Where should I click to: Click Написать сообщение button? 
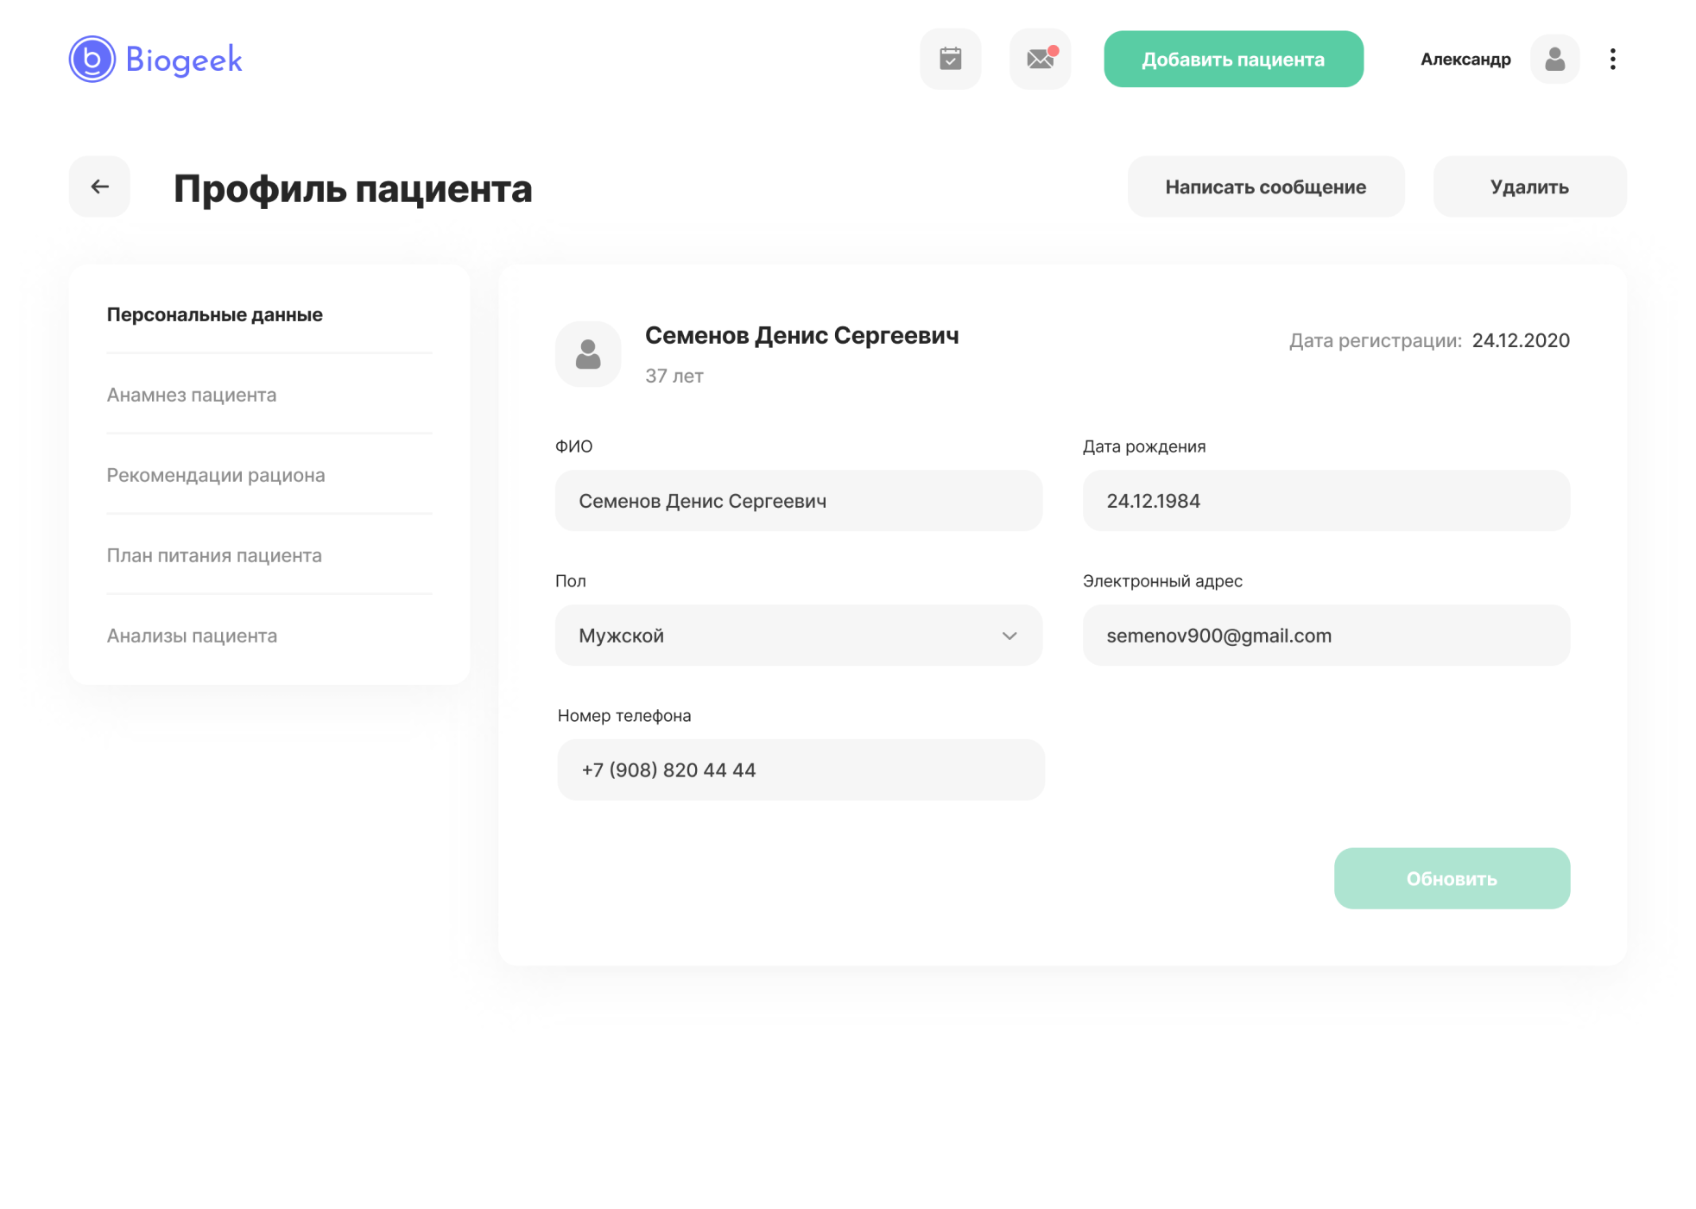[1265, 187]
